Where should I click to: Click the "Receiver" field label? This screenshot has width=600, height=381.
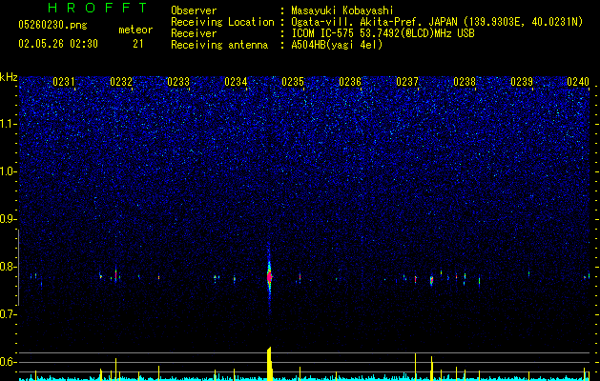tap(194, 33)
